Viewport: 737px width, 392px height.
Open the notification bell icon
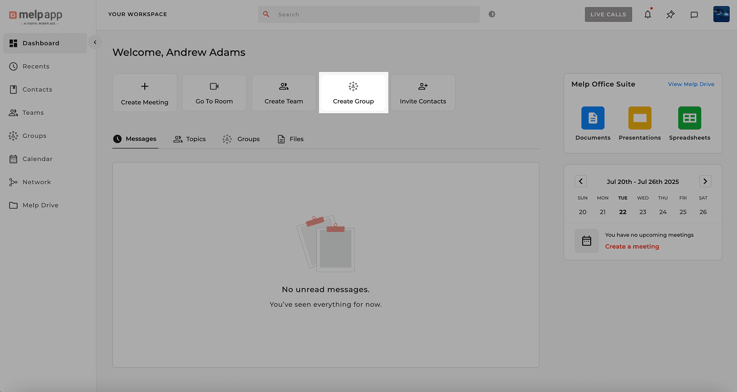click(648, 14)
